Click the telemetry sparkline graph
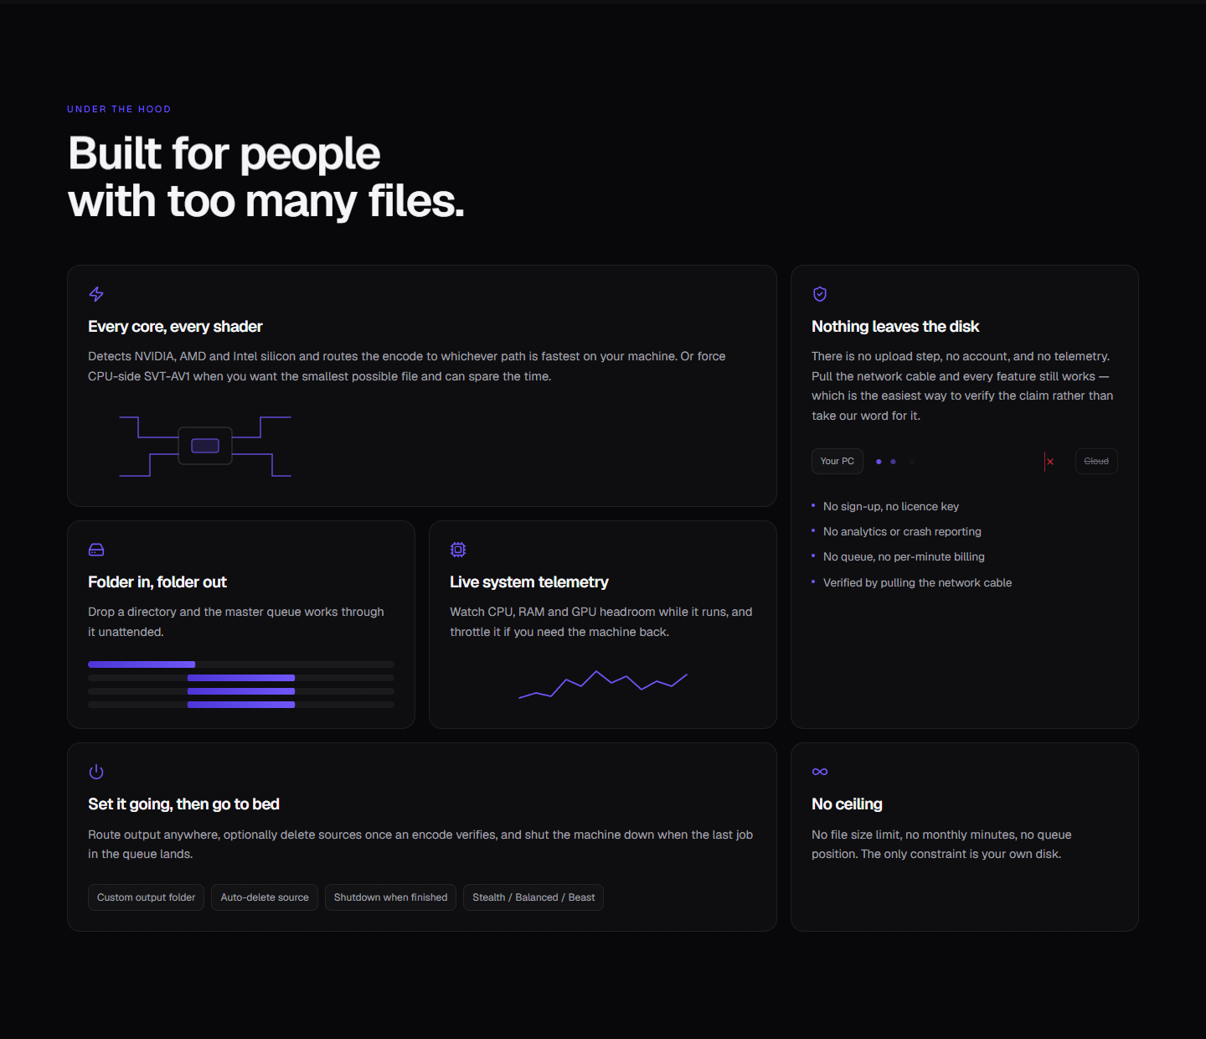1206x1039 pixels. tap(603, 685)
